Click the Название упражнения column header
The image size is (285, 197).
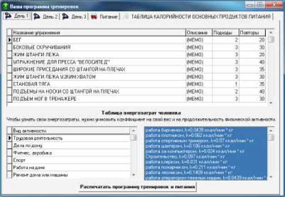point(99,33)
